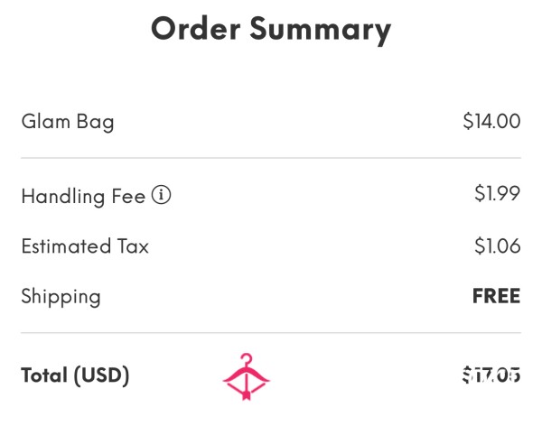Click the pink hanger logo icon
Screen dimensions: 542x426
click(246, 376)
